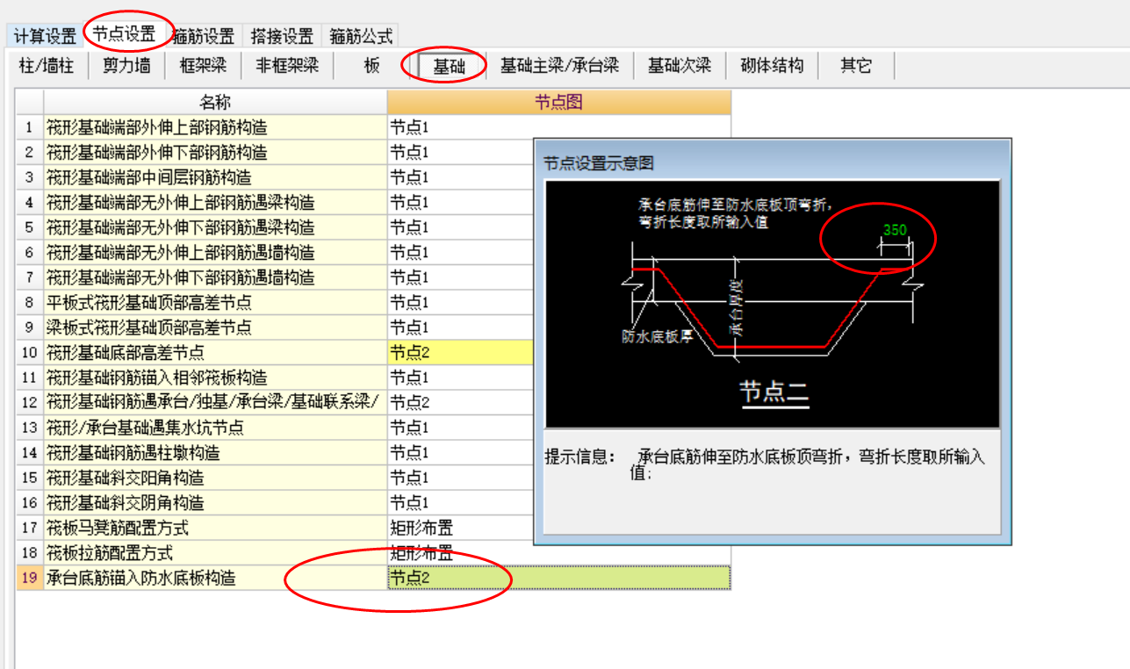Viewport: 1130px width, 669px height.
Task: Choose the 框架梁 category
Action: [x=203, y=66]
